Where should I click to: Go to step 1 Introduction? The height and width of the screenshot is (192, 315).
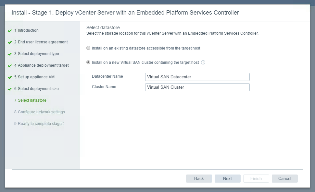pos(26,30)
